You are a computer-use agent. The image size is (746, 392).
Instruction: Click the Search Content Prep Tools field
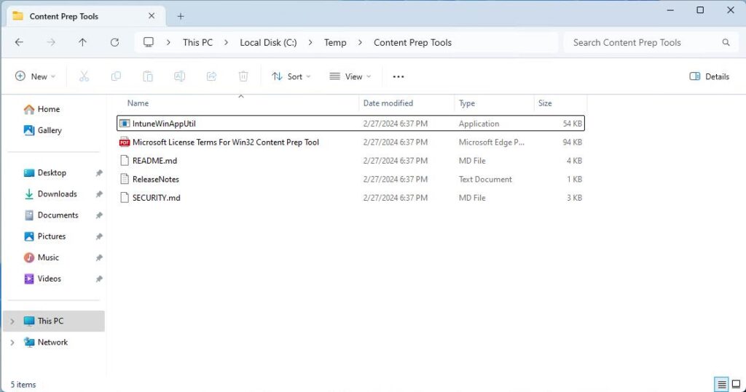click(650, 42)
